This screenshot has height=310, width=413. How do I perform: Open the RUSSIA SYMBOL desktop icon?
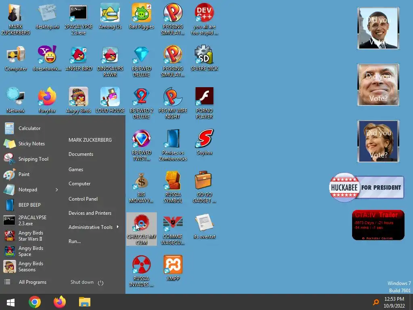[x=173, y=187]
